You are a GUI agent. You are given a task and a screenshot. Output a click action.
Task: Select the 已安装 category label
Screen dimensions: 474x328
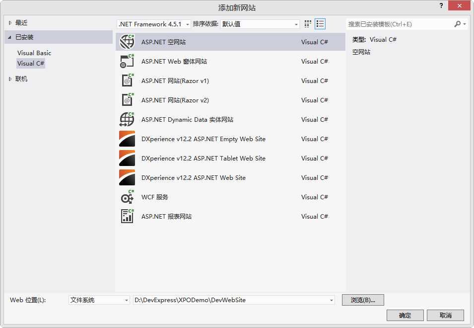tap(24, 37)
